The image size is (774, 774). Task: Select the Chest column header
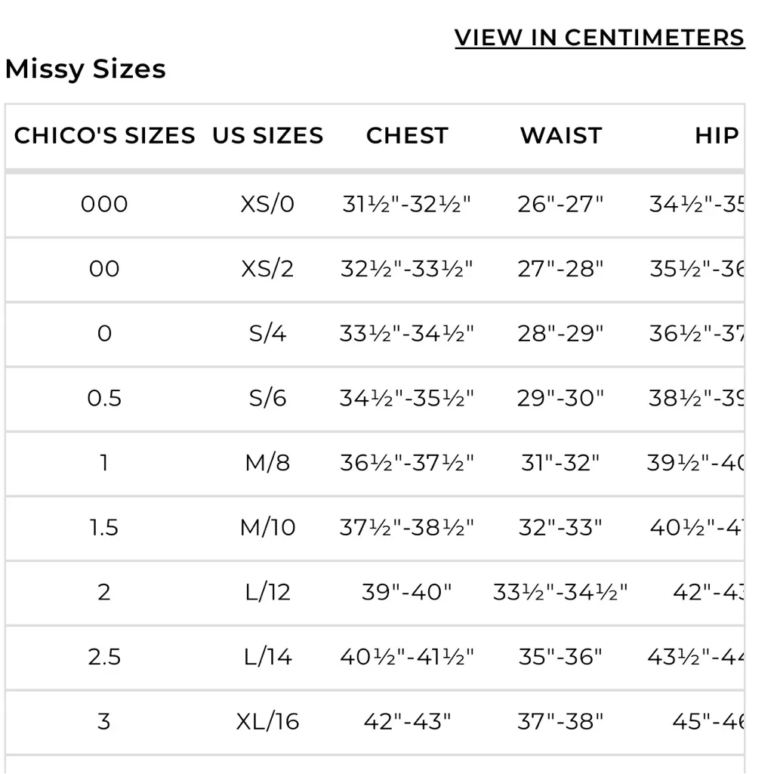[x=407, y=136]
